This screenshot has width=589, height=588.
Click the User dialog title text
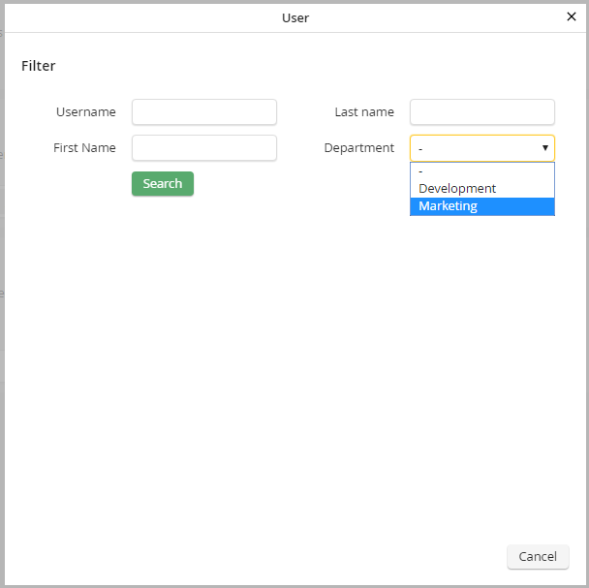click(295, 17)
